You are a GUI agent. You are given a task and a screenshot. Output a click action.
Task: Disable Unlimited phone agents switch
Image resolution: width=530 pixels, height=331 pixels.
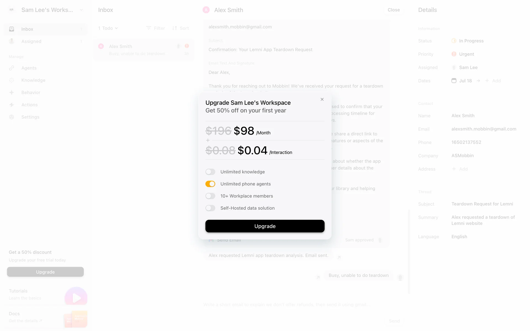click(210, 184)
